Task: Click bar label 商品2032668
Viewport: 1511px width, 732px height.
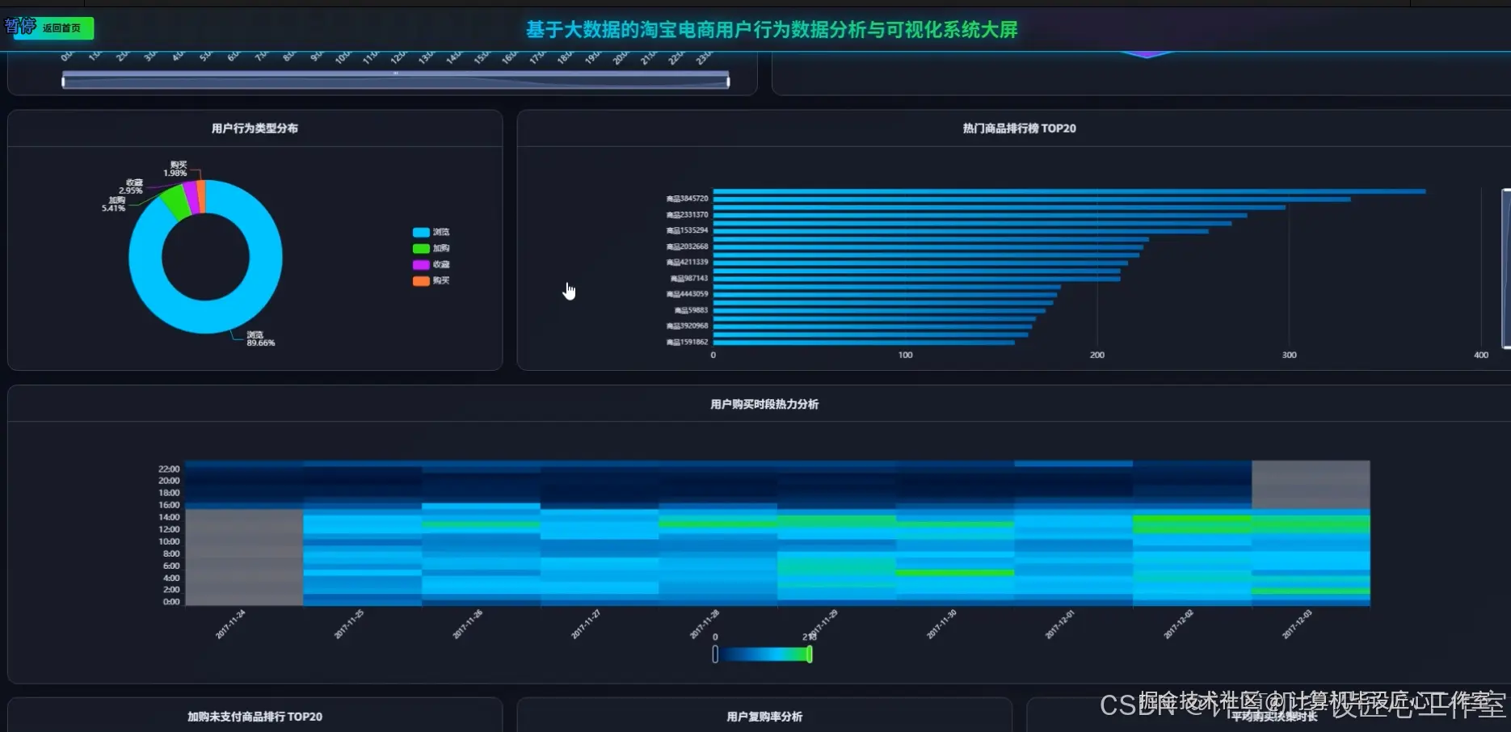Action: [x=687, y=246]
